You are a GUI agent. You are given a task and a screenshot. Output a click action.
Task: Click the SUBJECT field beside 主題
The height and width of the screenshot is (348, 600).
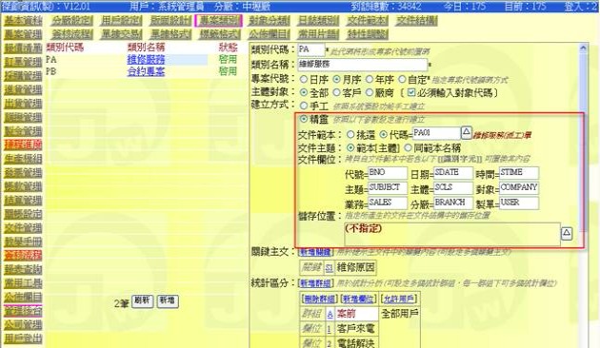[388, 187]
